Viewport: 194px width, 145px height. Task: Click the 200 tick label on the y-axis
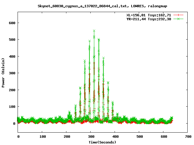click(x=12, y=90)
